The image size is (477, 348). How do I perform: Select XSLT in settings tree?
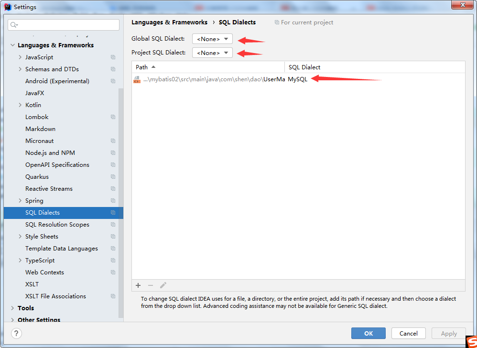[x=32, y=284]
